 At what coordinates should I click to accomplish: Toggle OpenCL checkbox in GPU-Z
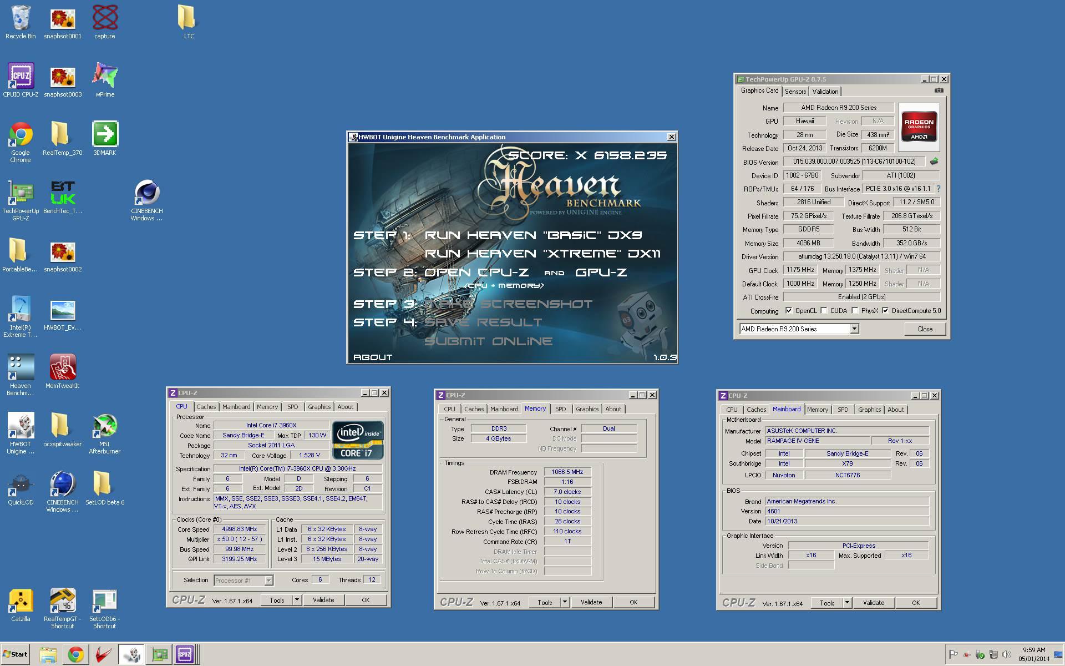pos(789,311)
